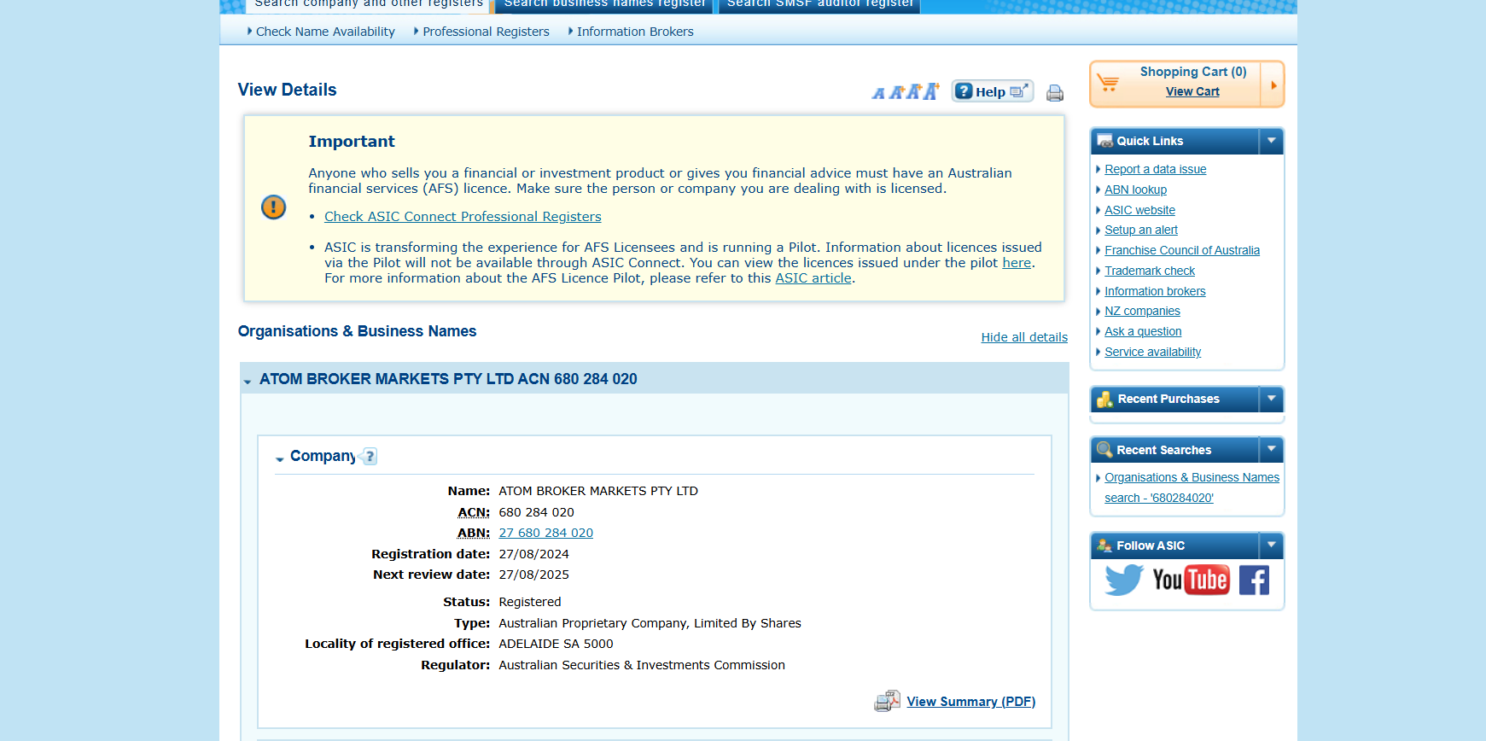Image resolution: width=1486 pixels, height=741 pixels.
Task: Open Trademark check link
Action: [x=1150, y=271]
